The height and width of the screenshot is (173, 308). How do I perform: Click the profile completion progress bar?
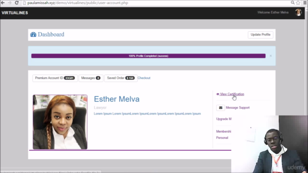(148, 56)
